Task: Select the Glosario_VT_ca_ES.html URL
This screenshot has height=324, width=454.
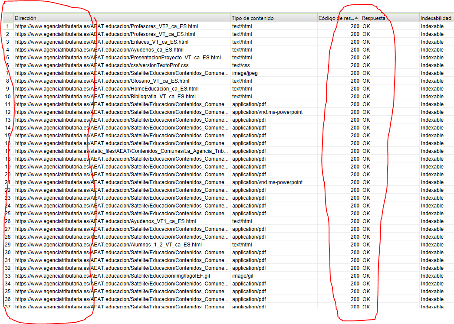Action: [102, 81]
